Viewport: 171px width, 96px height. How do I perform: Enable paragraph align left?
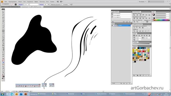[134, 35]
